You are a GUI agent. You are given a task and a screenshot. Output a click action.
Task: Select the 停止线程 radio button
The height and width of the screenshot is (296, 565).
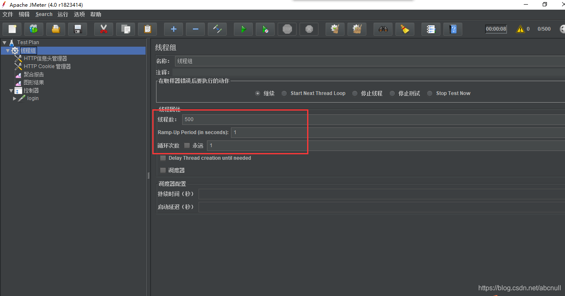pos(355,93)
